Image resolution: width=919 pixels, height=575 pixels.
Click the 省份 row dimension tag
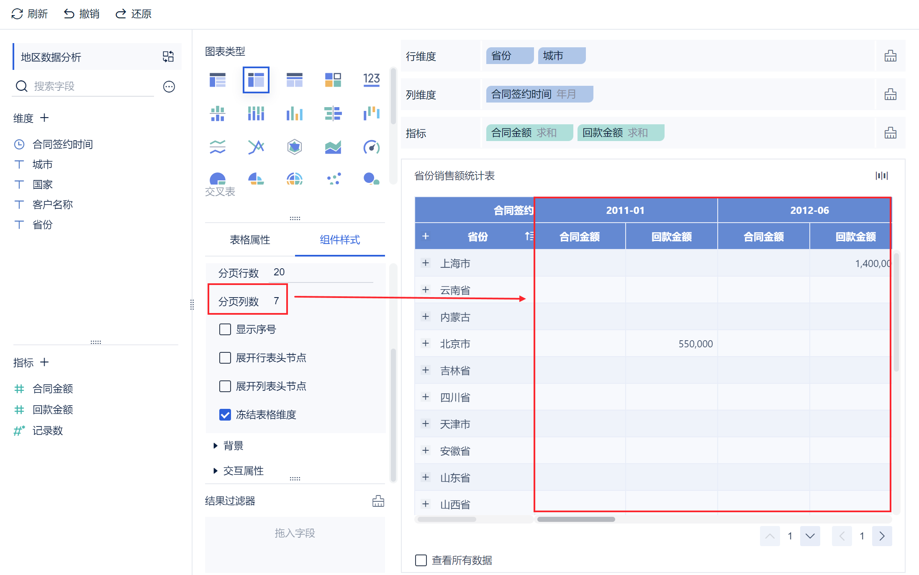pyautogui.click(x=510, y=56)
